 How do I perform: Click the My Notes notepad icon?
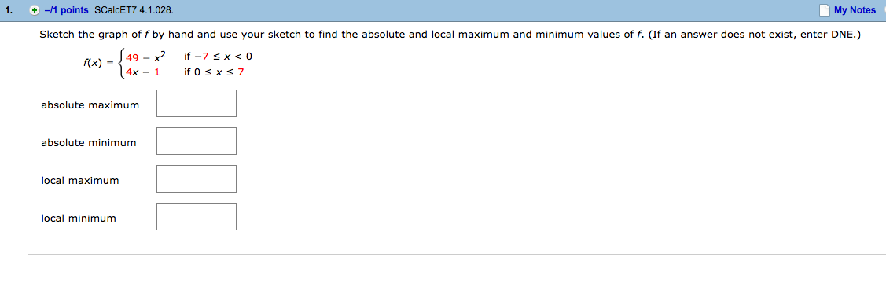825,10
